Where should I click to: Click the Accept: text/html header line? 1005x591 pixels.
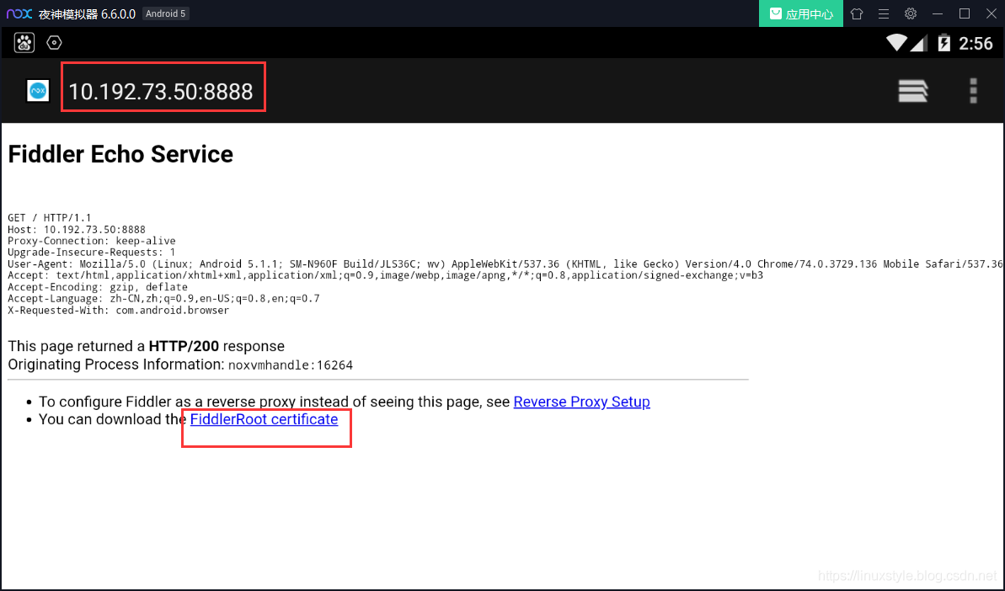click(x=385, y=275)
